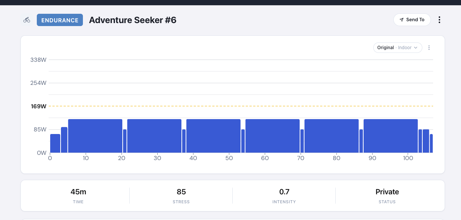The image size is (461, 220).
Task: Click the chevron arrow next to Indoor
Action: (x=416, y=48)
